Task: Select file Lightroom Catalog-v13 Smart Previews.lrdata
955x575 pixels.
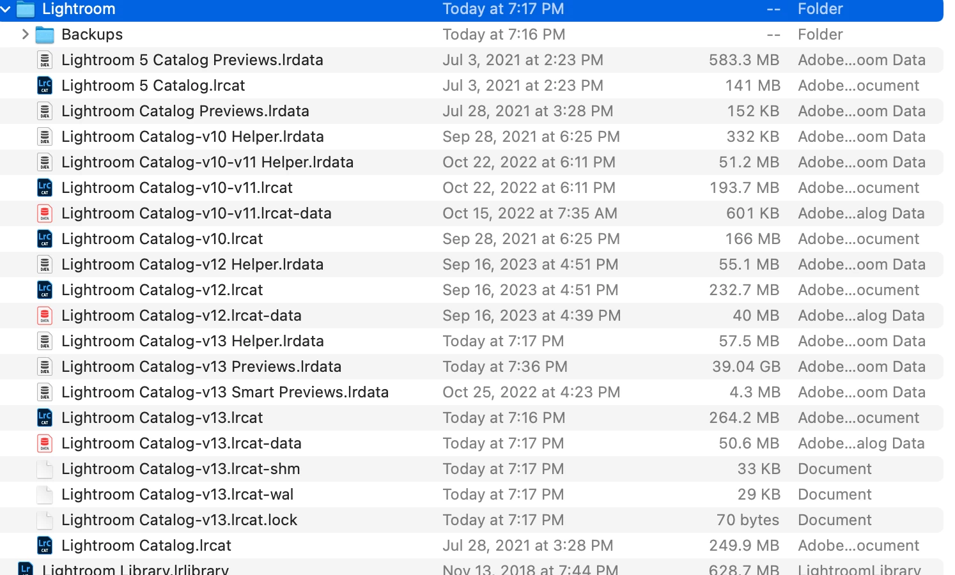Action: click(225, 392)
